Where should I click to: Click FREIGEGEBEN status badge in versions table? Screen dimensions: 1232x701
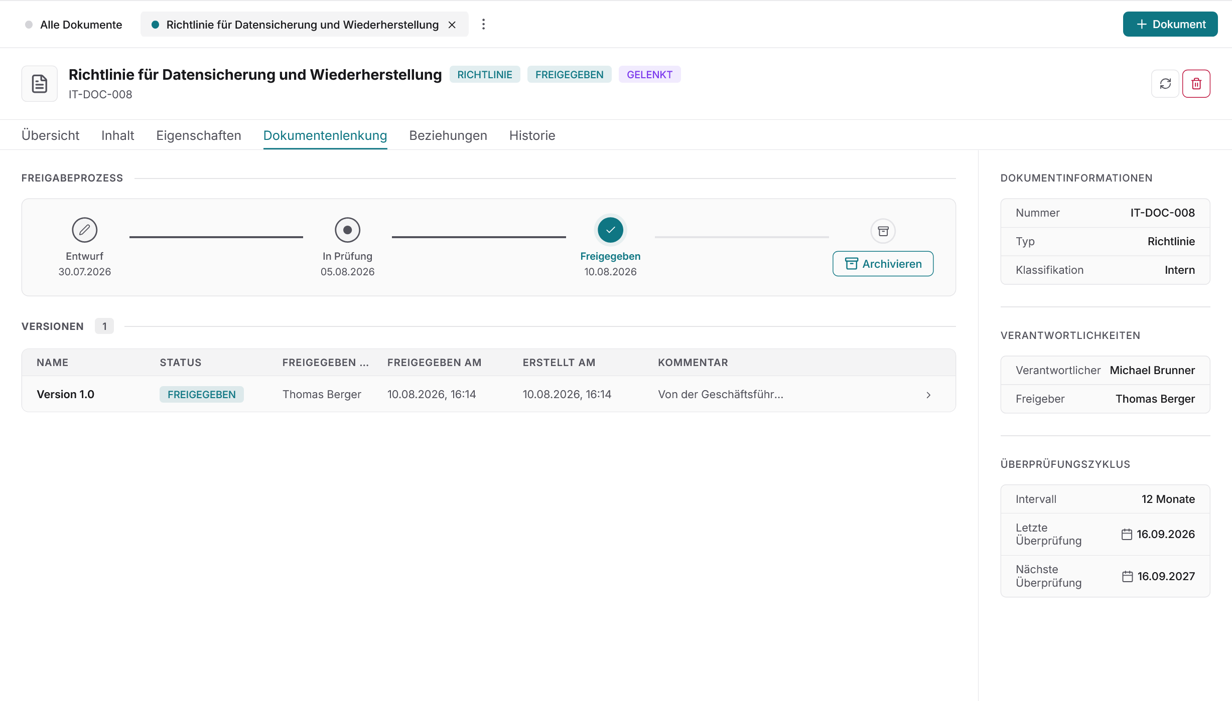tap(202, 394)
